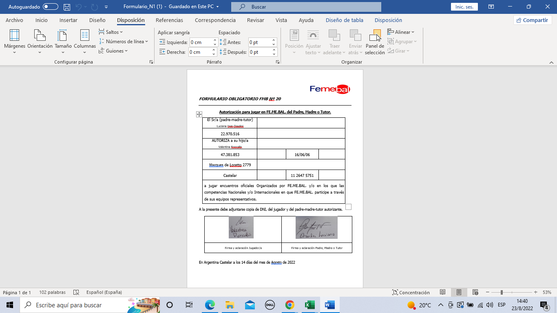The width and height of the screenshot is (557, 313).
Task: Click the Save icon in title bar
Action: coord(67,7)
